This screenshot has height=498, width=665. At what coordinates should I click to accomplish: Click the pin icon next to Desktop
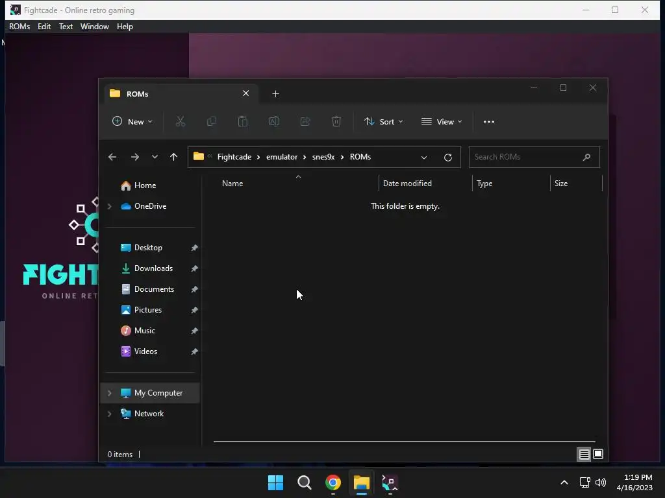coord(194,248)
